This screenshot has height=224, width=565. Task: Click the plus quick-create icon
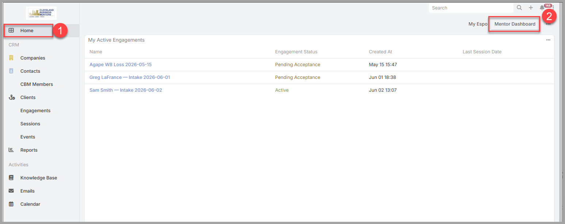pyautogui.click(x=531, y=8)
